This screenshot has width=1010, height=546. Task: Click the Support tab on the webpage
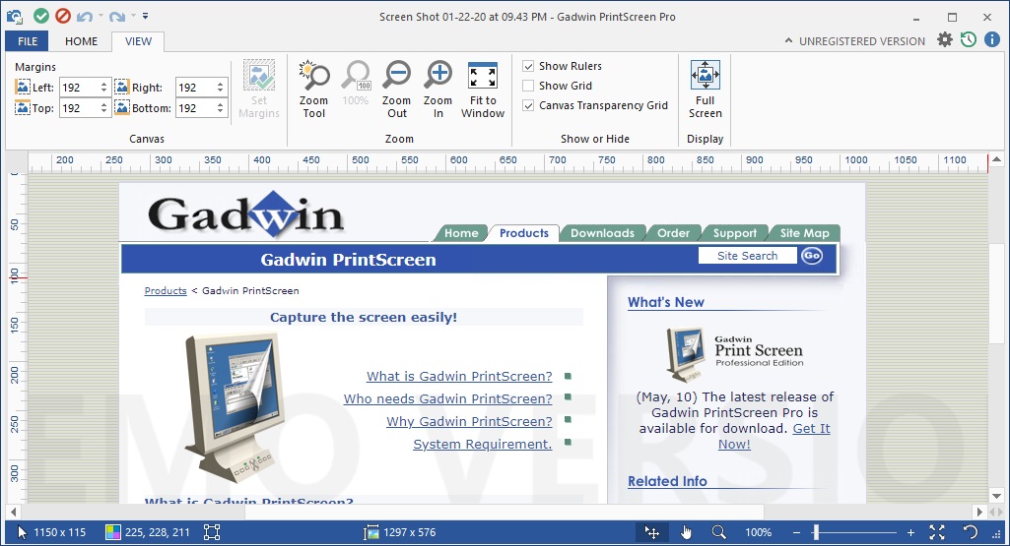point(735,233)
